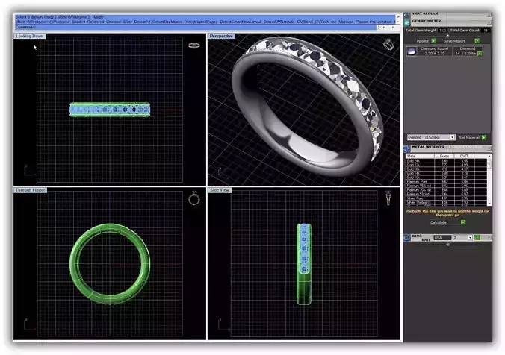This screenshot has height=355, width=505.
Task: Close the Metal Weights panel
Action: click(489, 148)
